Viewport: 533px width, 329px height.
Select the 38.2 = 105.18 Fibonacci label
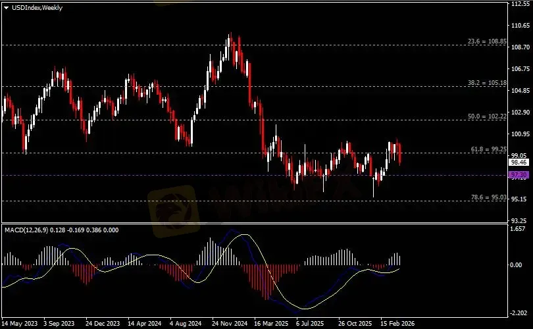[x=487, y=83]
